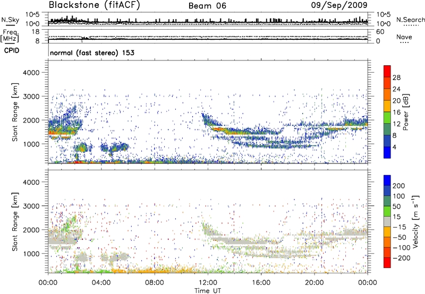Click the N.Search legend label
Image resolution: width=425 pixels, height=294 pixels.
coord(410,20)
